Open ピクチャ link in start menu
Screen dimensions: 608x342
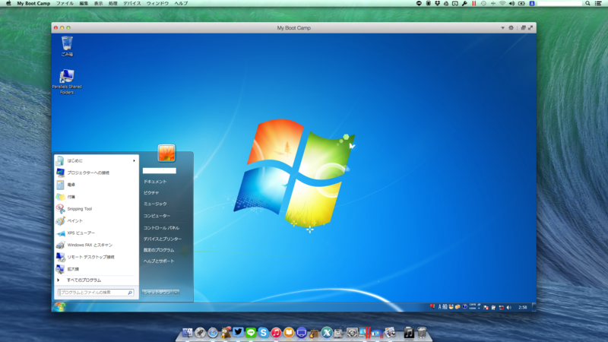point(151,192)
